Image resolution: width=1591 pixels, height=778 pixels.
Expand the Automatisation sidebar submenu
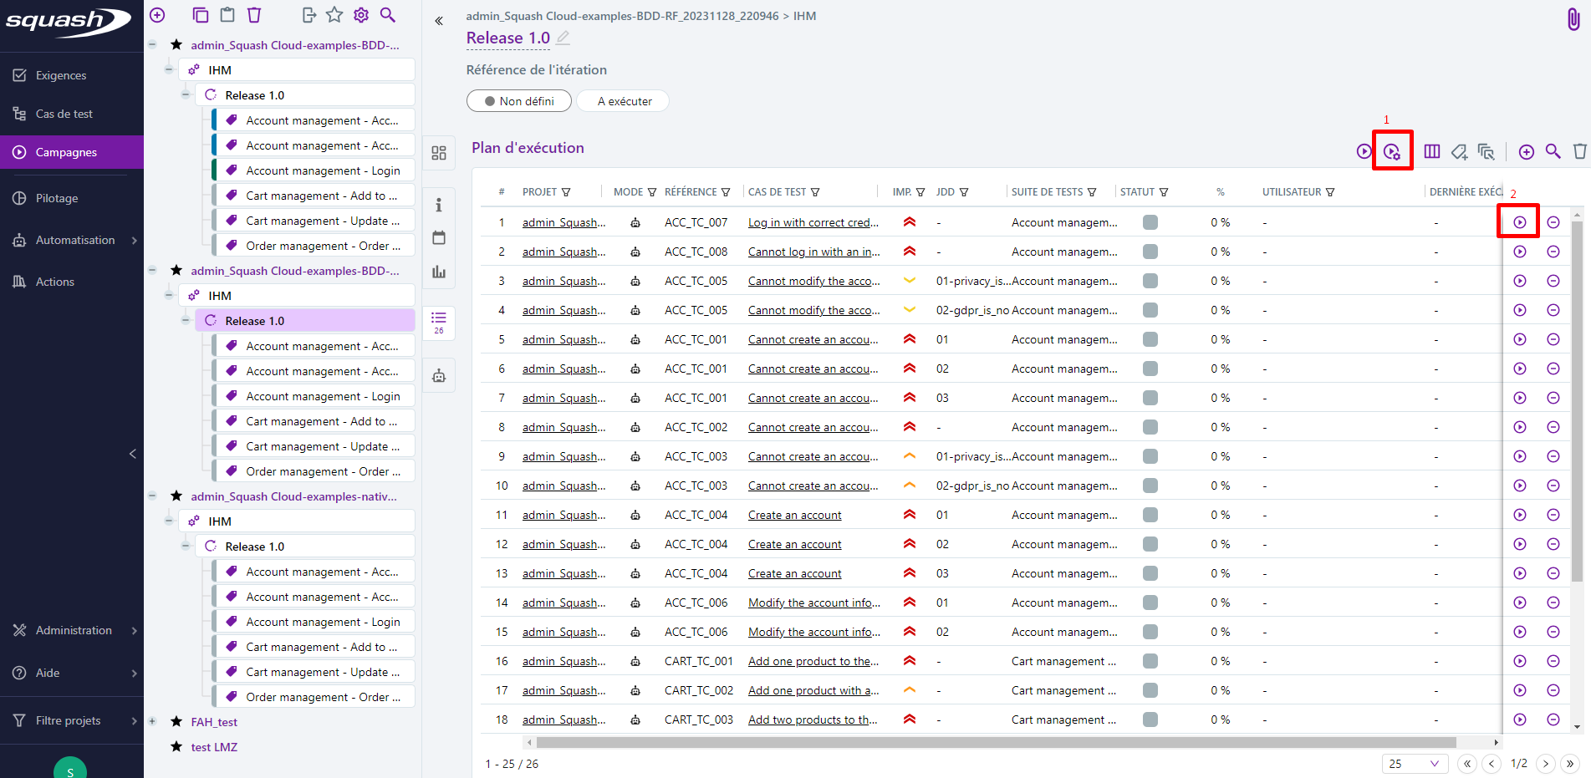(x=134, y=241)
